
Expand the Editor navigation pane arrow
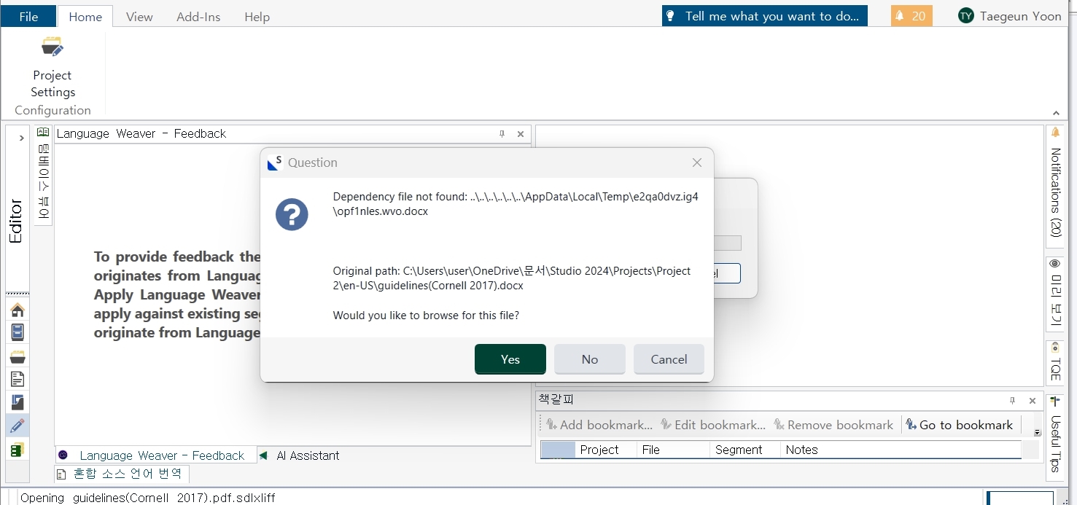[x=21, y=138]
